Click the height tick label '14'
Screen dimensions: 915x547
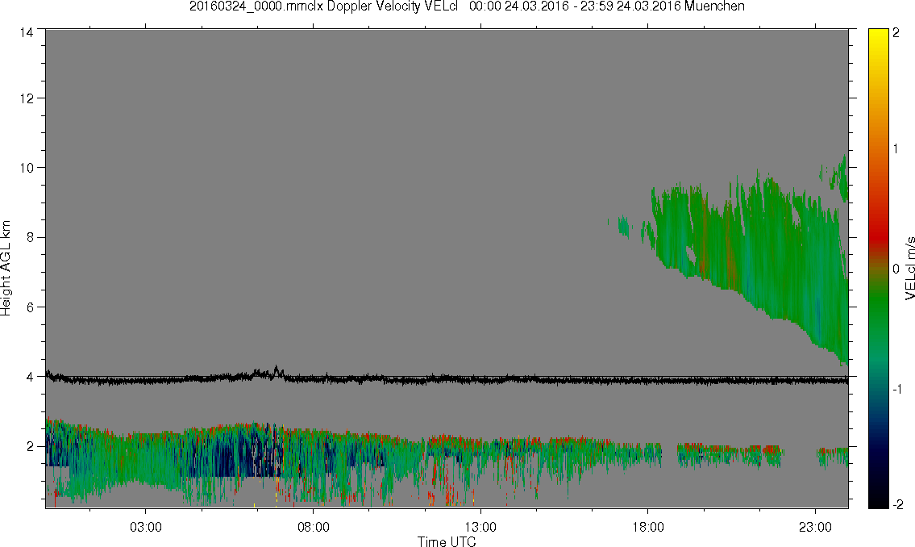27,33
